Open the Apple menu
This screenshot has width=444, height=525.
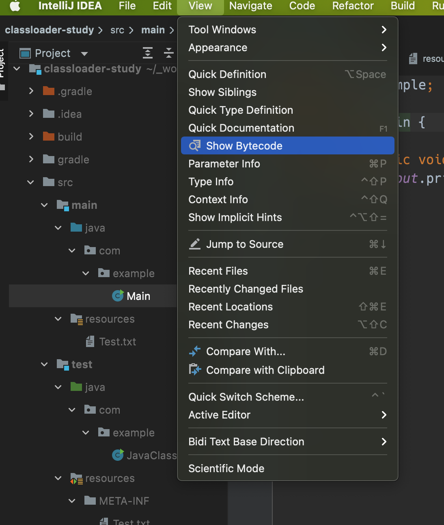[15, 6]
